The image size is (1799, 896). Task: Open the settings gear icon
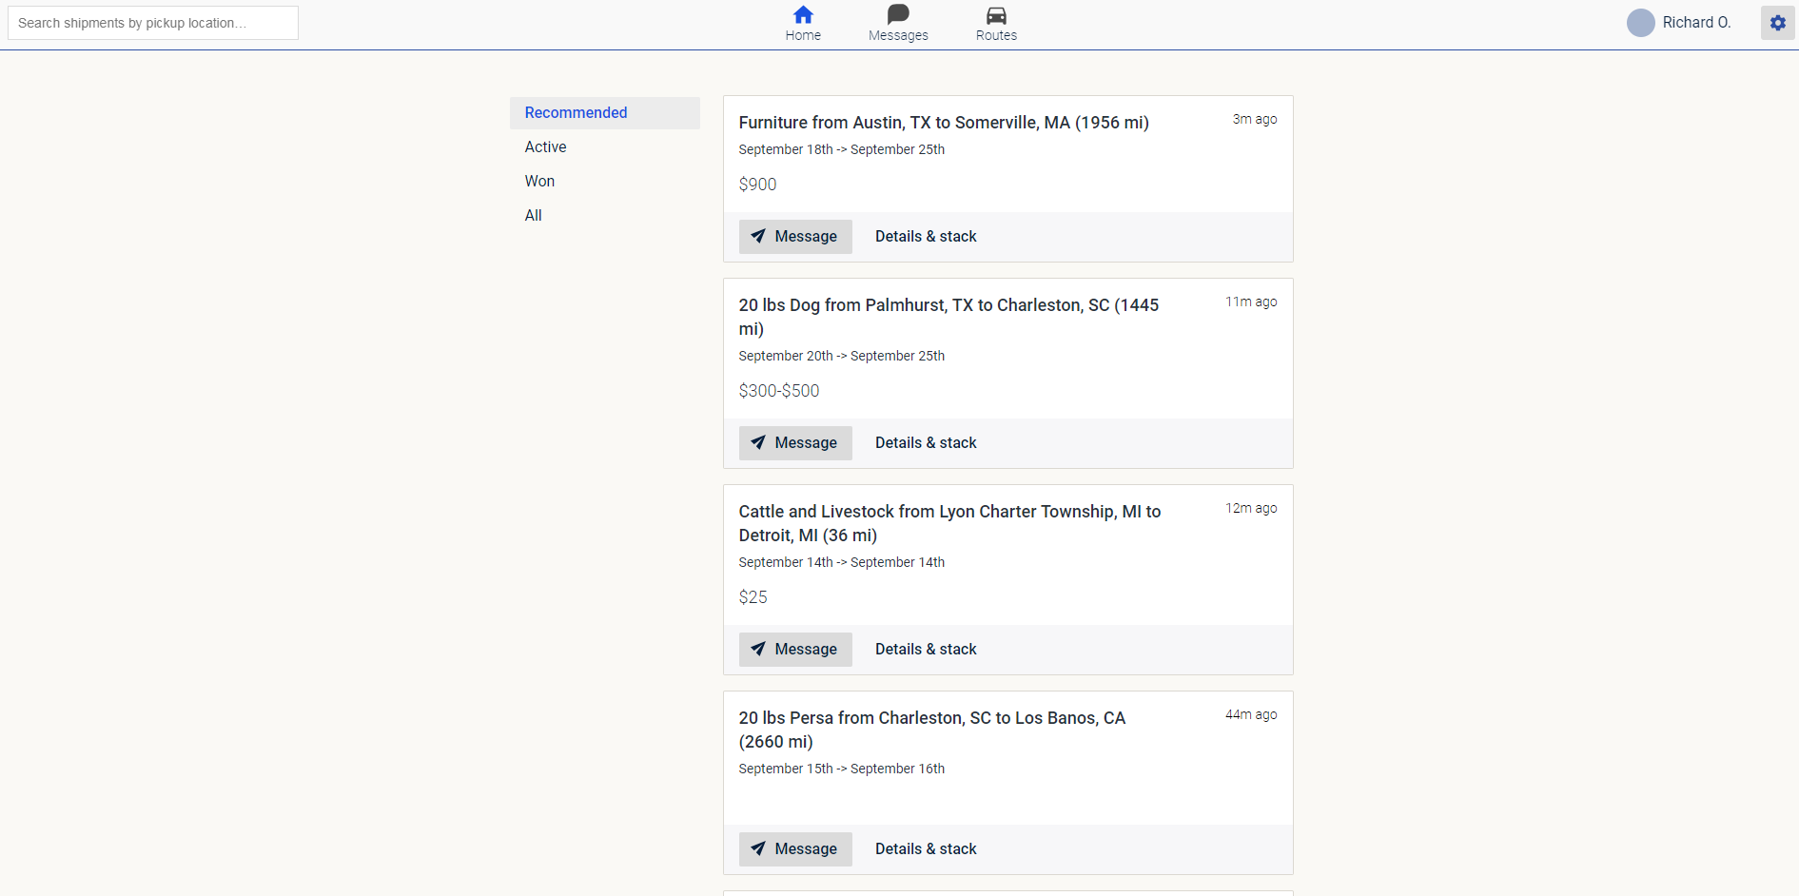(x=1777, y=23)
